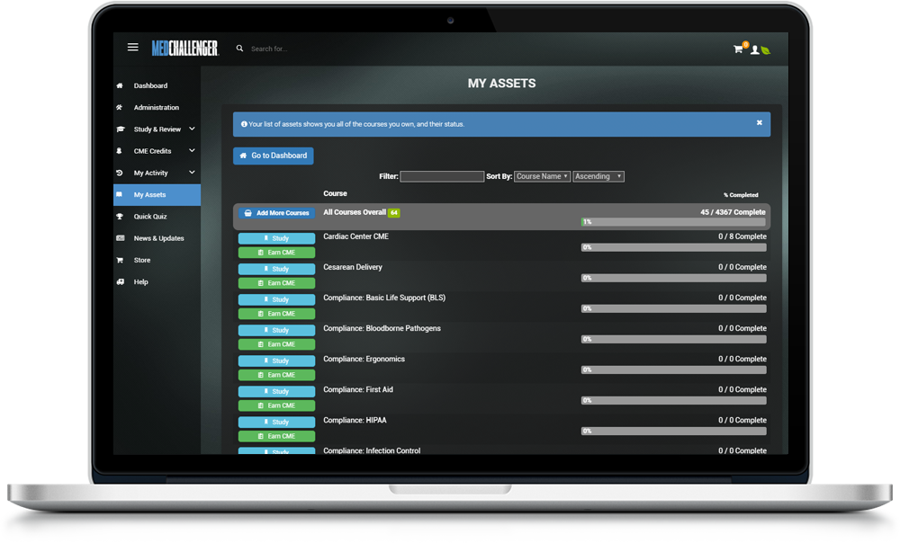Click the Quick Quiz trophy icon

tap(120, 217)
